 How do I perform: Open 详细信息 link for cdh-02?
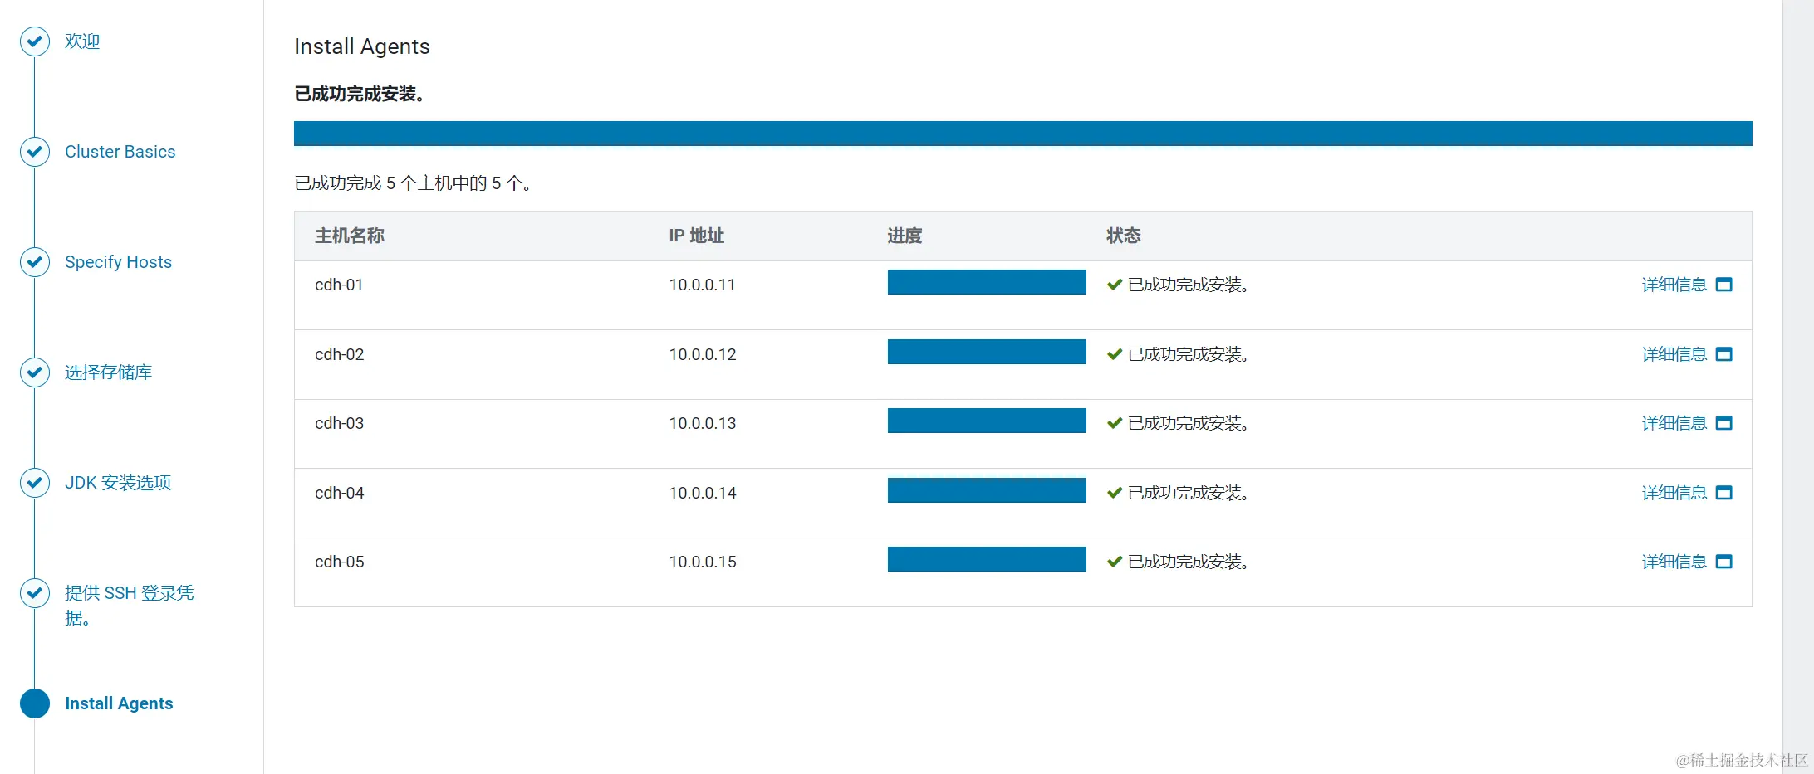pos(1674,354)
